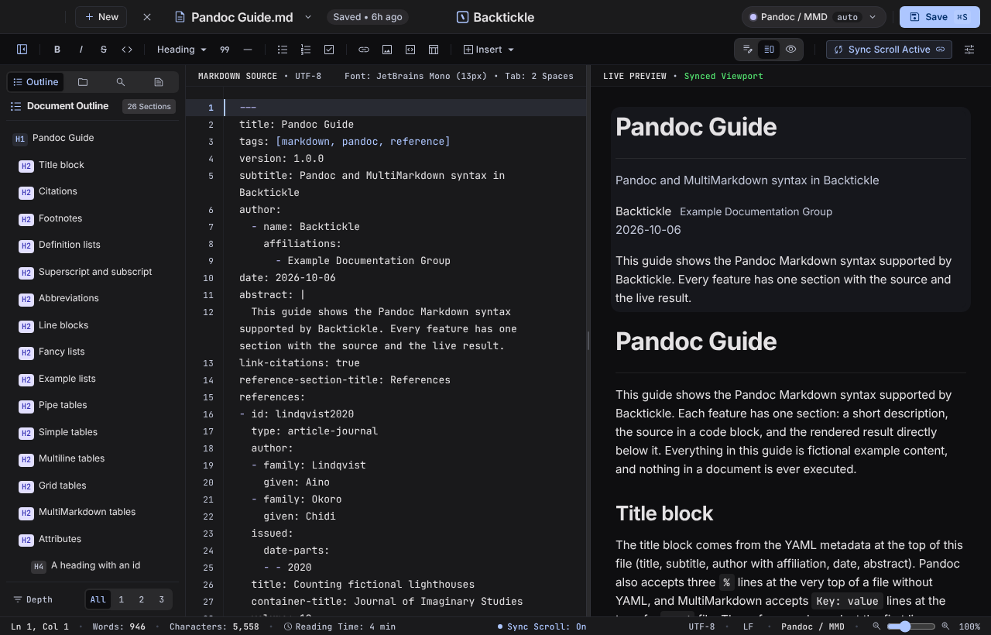Insert a table

coord(434,50)
